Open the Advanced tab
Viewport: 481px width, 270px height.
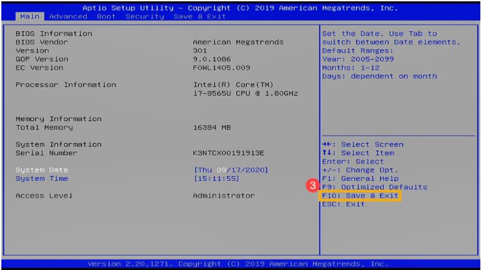coord(68,16)
